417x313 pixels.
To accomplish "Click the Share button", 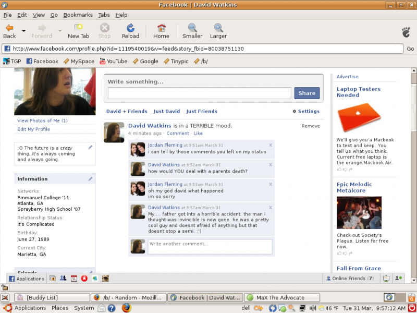I will pos(307,93).
